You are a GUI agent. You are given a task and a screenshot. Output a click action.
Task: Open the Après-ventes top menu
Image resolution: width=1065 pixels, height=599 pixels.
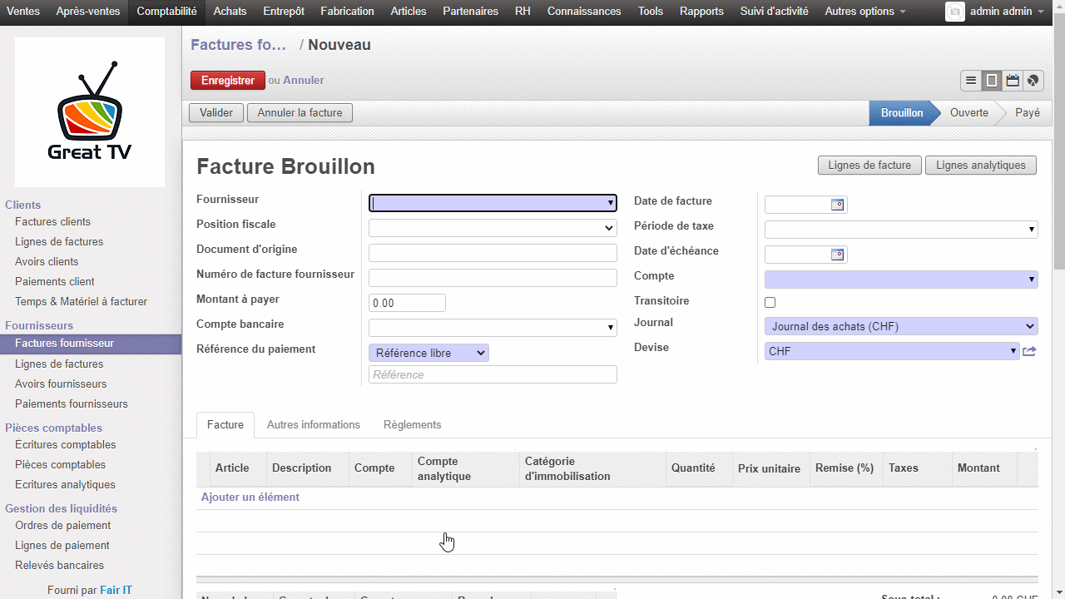click(x=88, y=12)
